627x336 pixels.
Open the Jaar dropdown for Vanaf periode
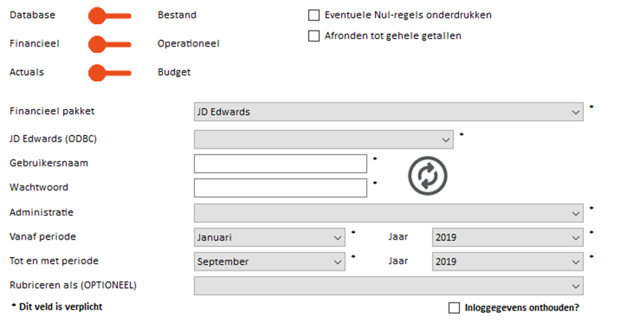click(508, 237)
